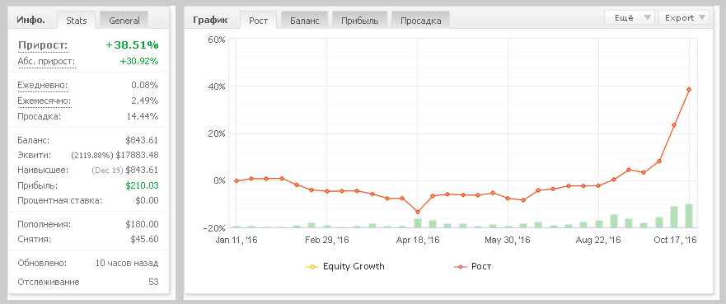Click the $180.00 deposits value
Viewport: 726px width, 304px height.
pyautogui.click(x=142, y=224)
